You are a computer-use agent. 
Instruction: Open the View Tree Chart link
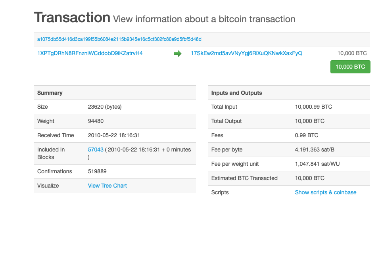(x=107, y=186)
